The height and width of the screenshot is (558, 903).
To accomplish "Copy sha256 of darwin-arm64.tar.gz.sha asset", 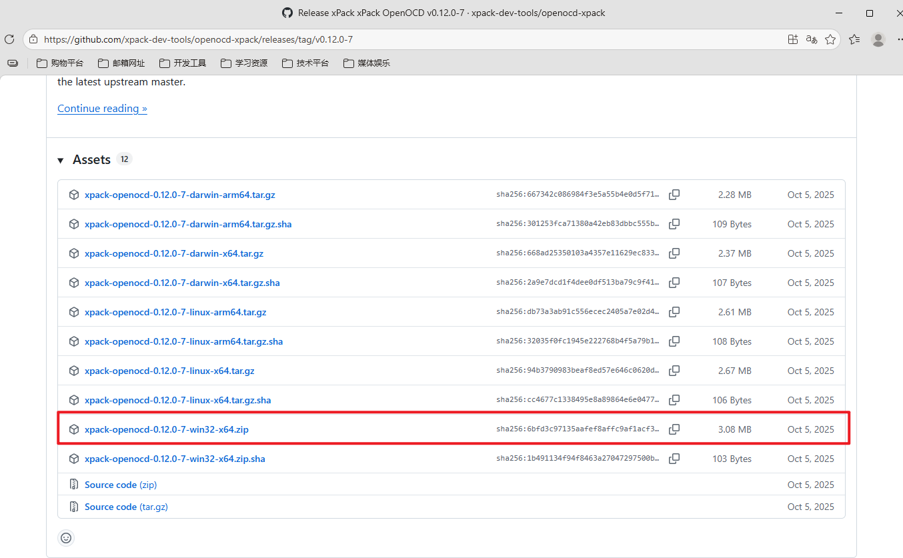I will point(674,224).
